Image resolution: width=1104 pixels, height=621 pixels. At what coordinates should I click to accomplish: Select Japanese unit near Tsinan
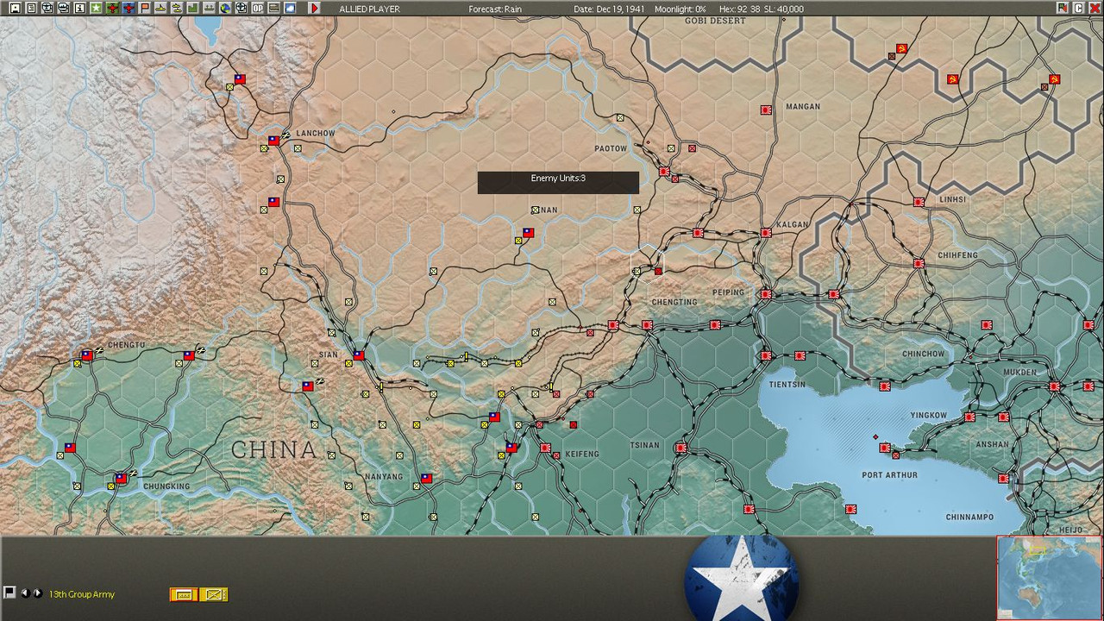click(x=681, y=448)
